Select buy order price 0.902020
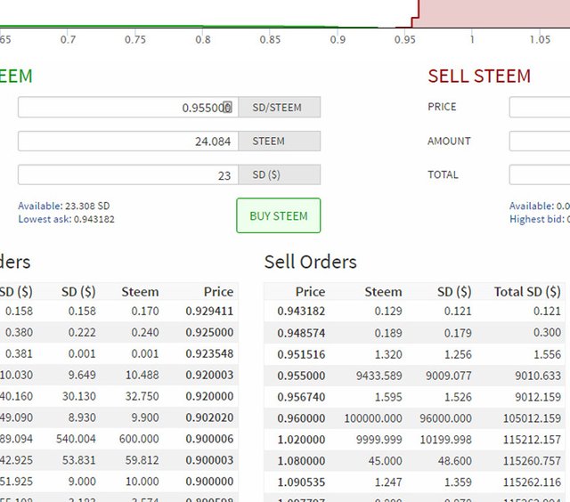Image resolution: width=570 pixels, height=502 pixels. click(x=209, y=417)
